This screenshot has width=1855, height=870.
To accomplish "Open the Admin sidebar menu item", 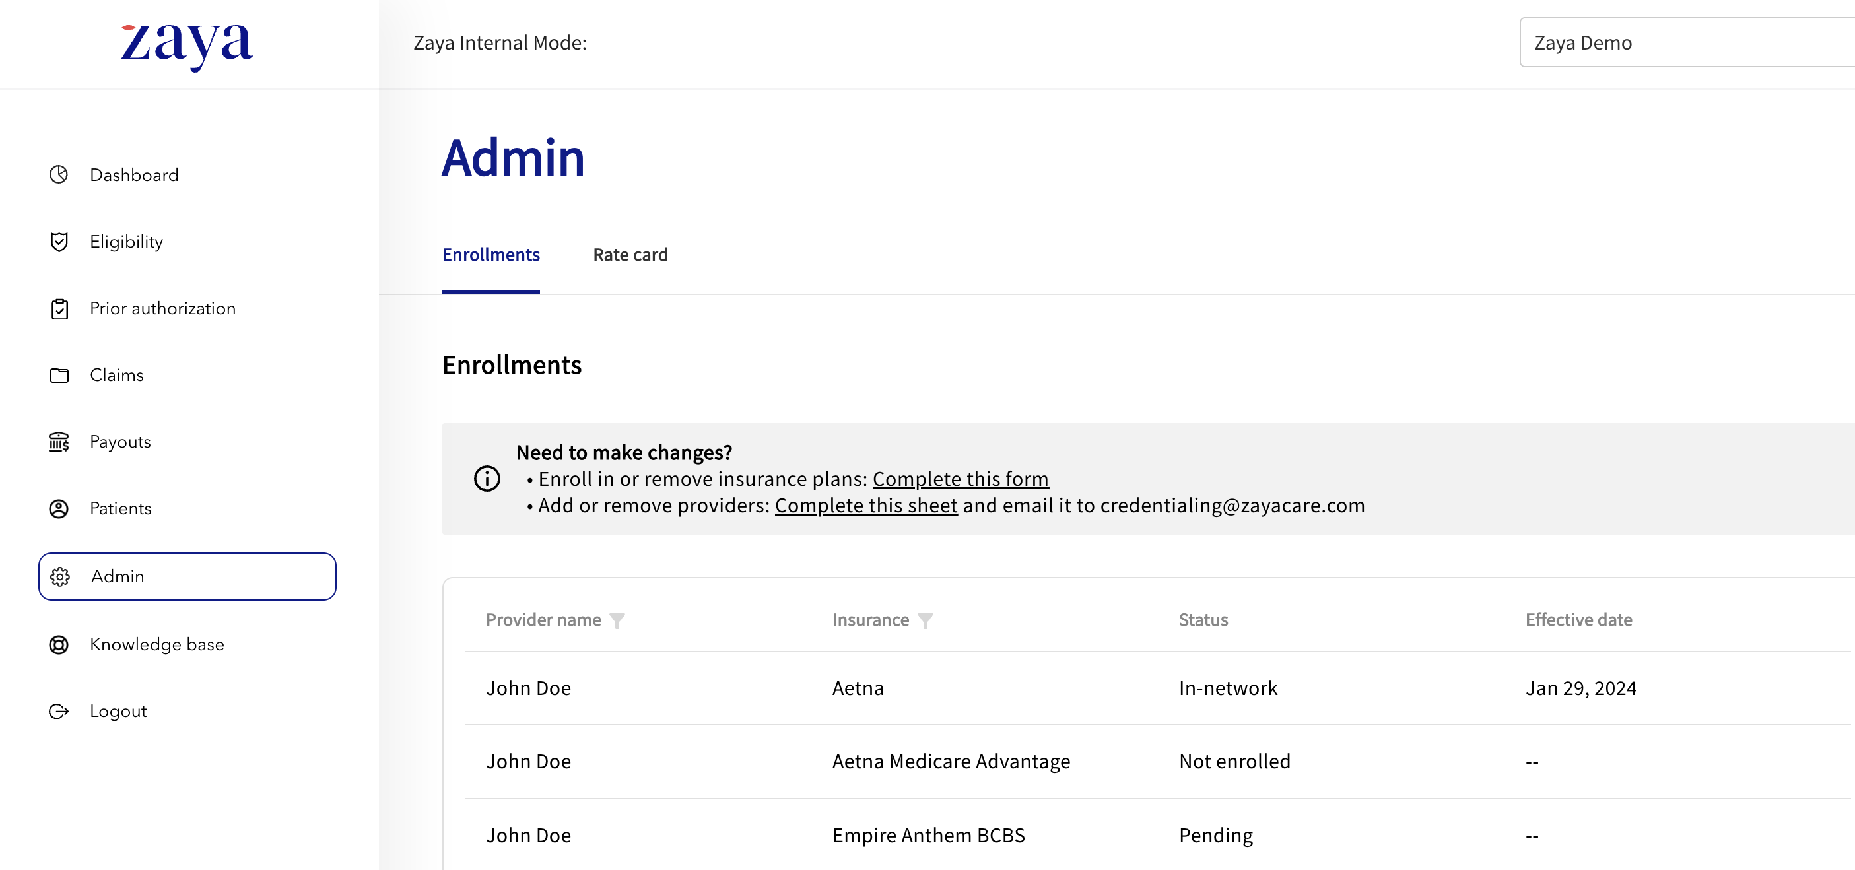I will point(187,576).
